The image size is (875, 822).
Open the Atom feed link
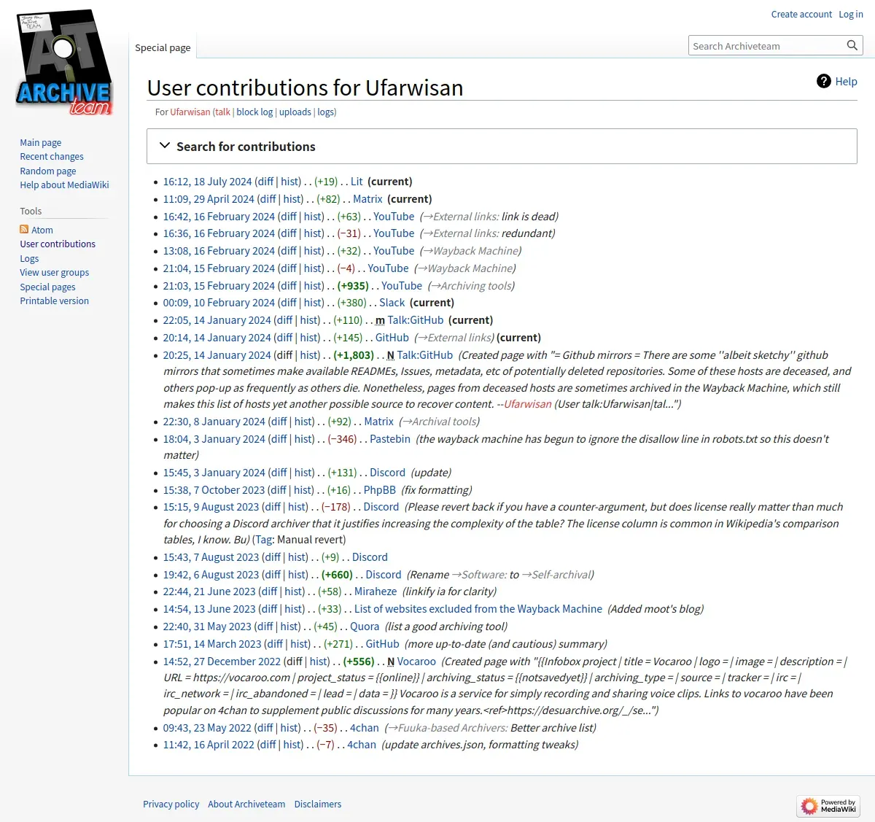point(42,230)
